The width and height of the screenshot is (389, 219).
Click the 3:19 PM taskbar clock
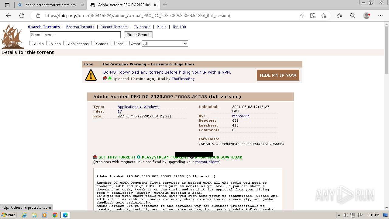click(373, 215)
